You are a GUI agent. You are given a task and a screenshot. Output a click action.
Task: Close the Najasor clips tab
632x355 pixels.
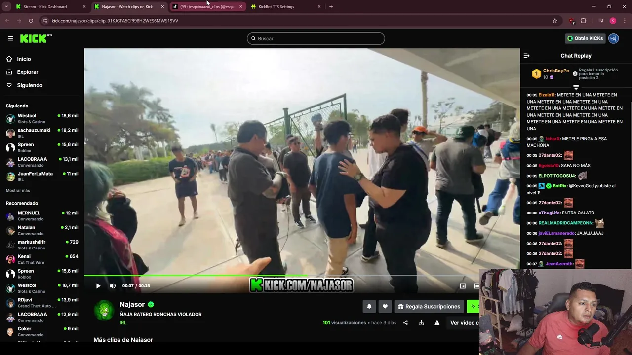point(162,7)
